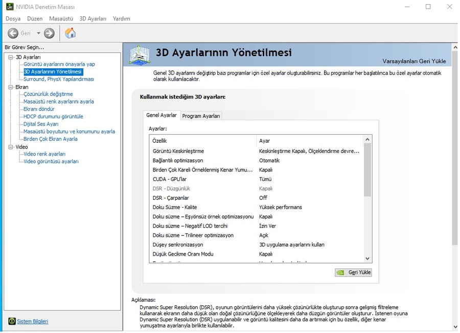The height and width of the screenshot is (333, 460).
Task: Collapse the Video tree node
Action: [11, 147]
